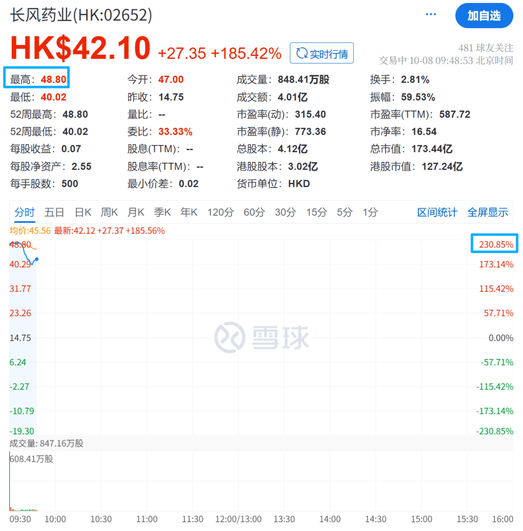Select the 季K quarterly chart tab

(162, 212)
